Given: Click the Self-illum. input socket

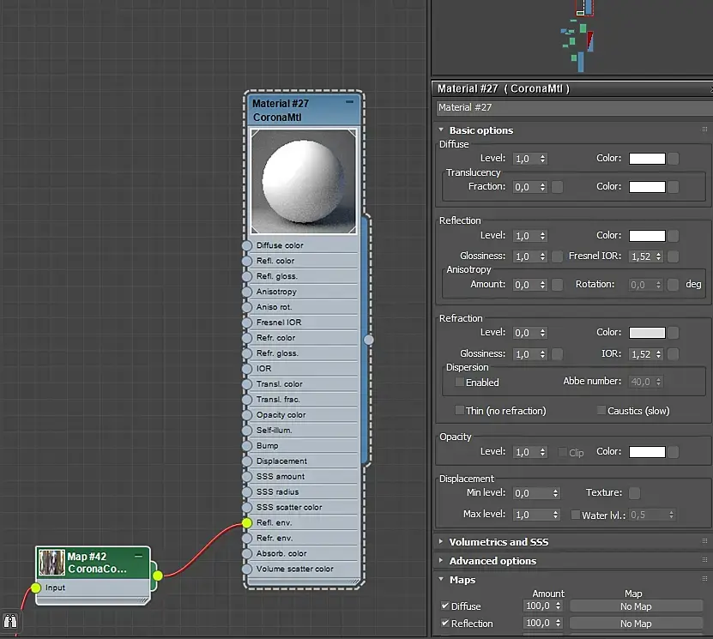Looking at the screenshot, I should [246, 431].
